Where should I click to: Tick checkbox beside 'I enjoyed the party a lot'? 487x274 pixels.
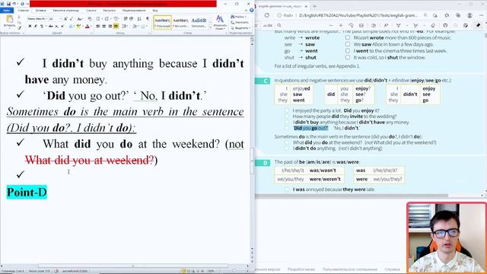(x=287, y=110)
